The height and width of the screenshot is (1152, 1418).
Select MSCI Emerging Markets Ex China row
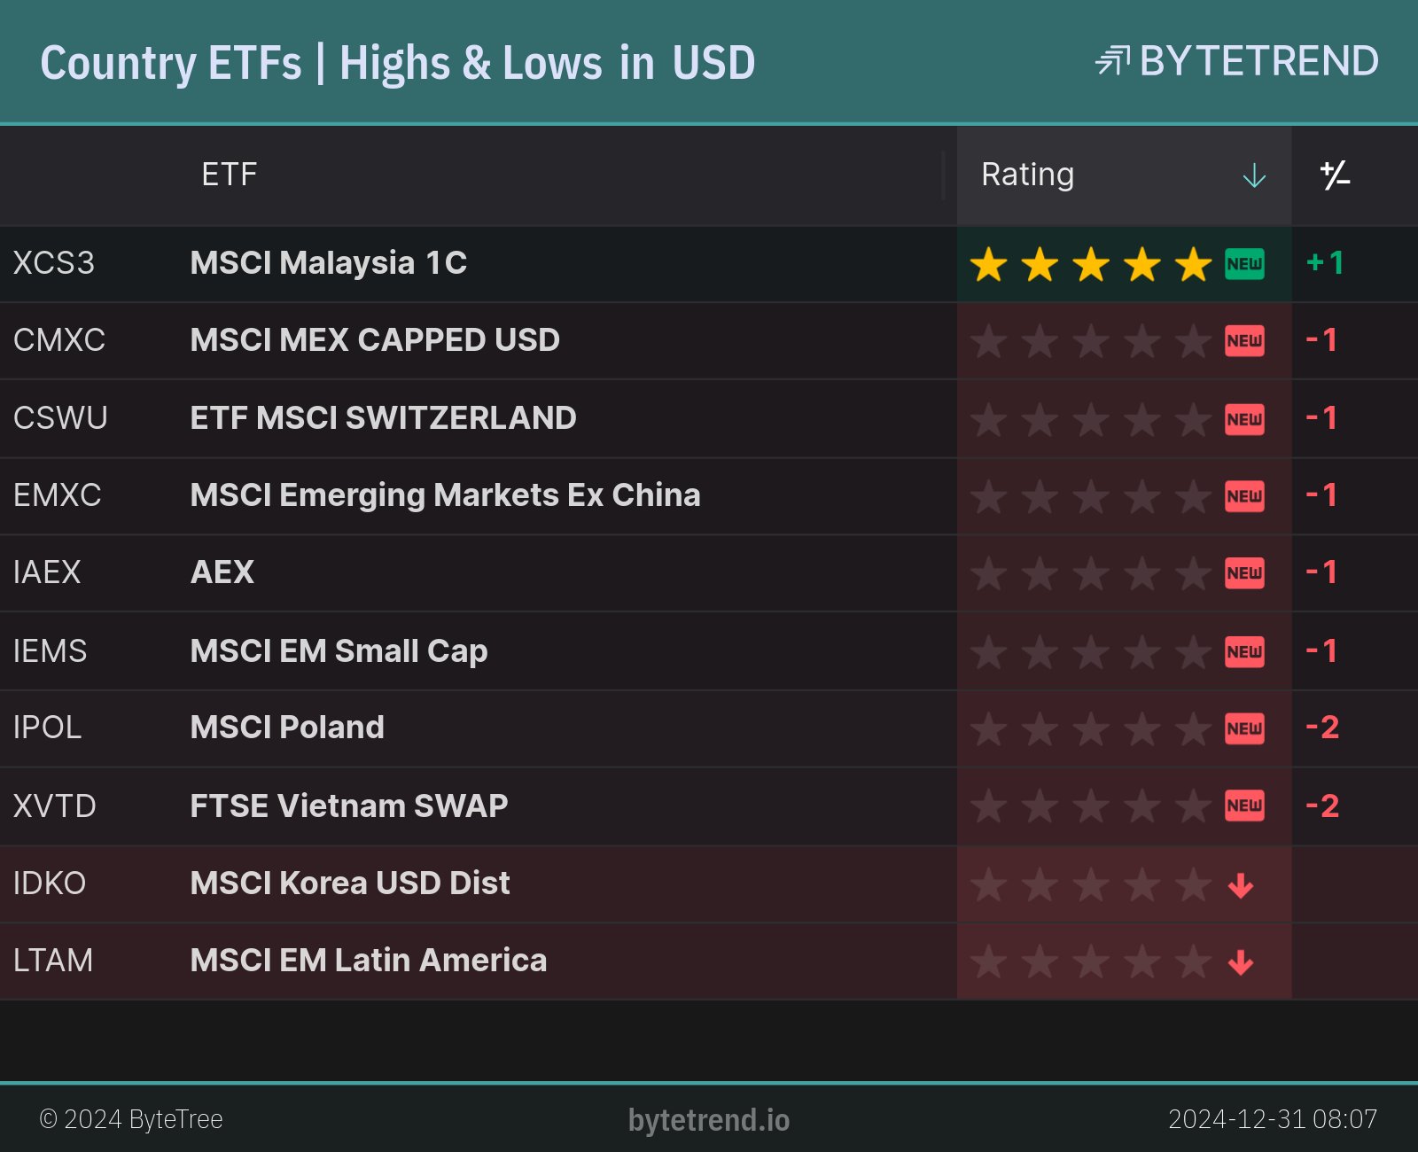click(445, 495)
